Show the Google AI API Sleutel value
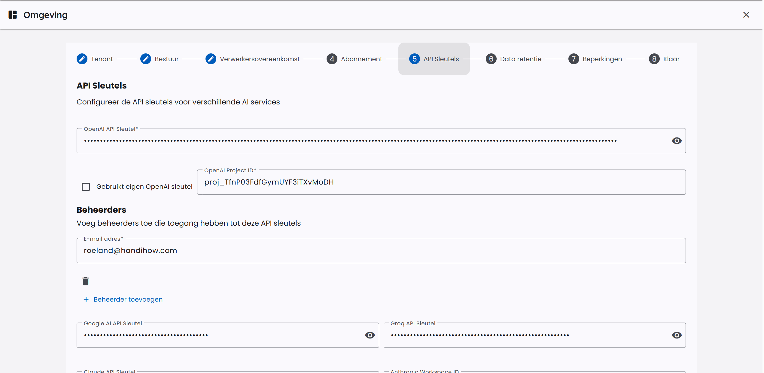This screenshot has height=373, width=764. pyautogui.click(x=370, y=335)
